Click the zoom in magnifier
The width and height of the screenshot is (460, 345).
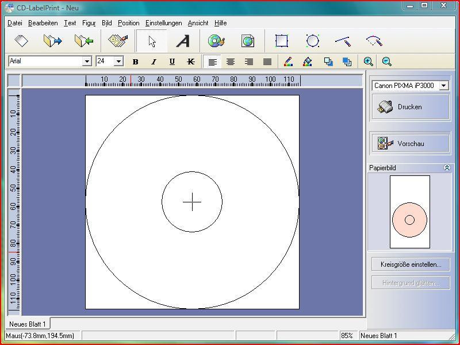pyautogui.click(x=369, y=62)
